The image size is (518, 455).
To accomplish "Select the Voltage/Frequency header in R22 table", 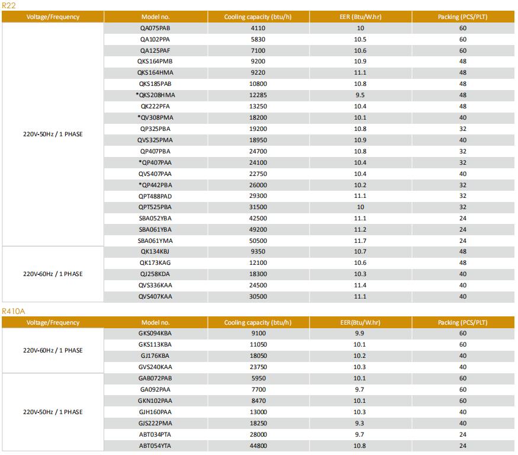I will click(x=53, y=17).
